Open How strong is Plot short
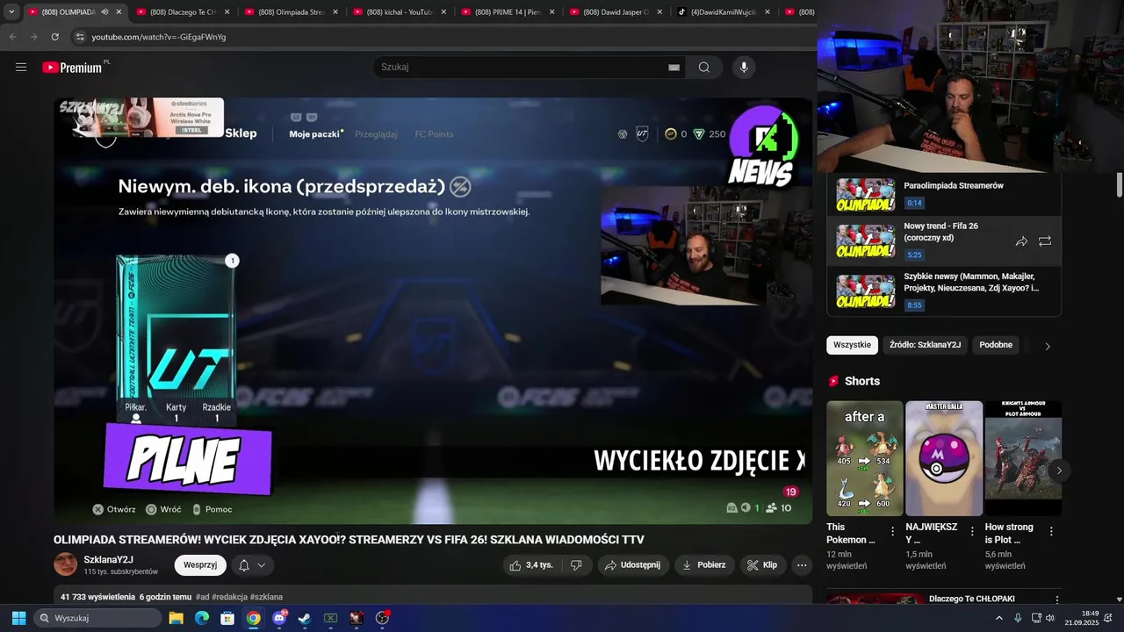1124x632 pixels. 1022,458
